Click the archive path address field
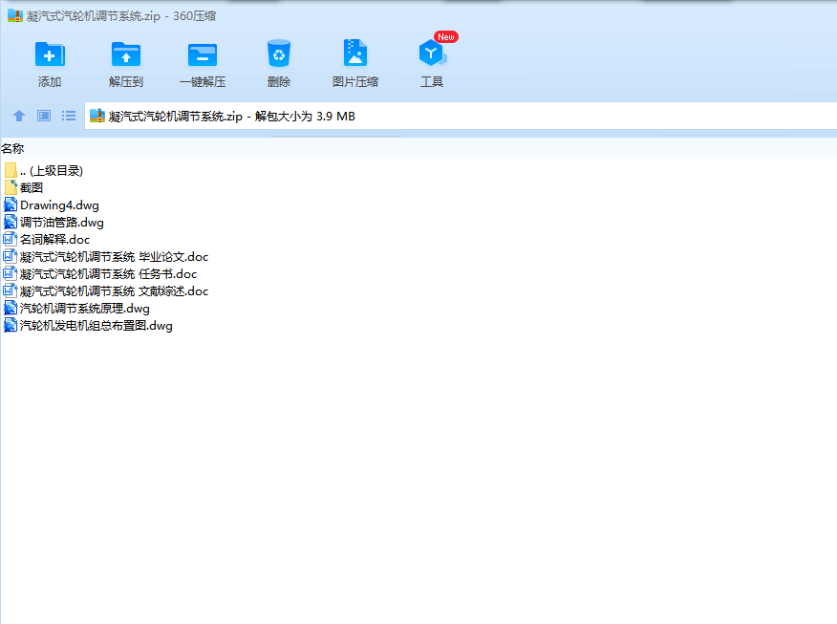This screenshot has width=837, height=624. coord(461,116)
